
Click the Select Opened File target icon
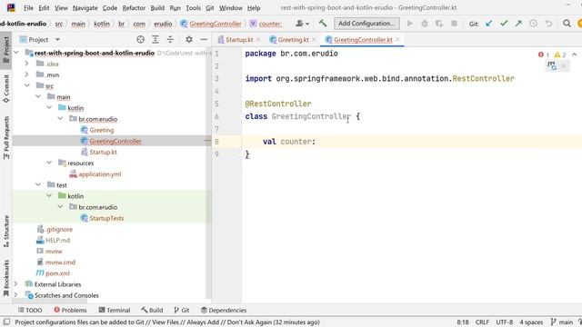pos(140,39)
